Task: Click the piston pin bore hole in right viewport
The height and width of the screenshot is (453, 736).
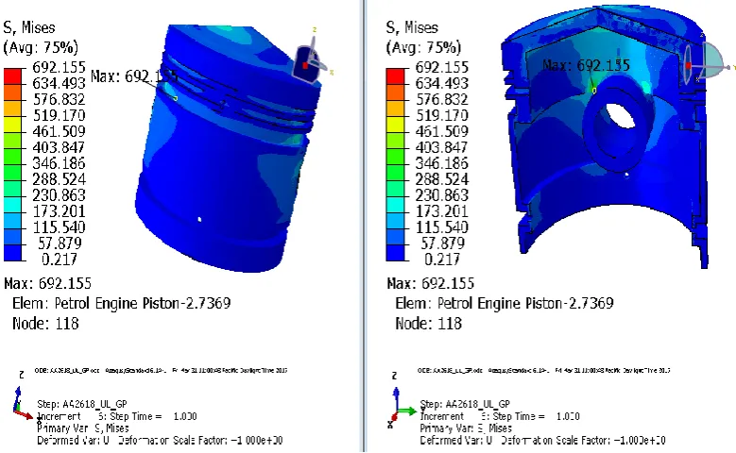Action: pos(621,116)
